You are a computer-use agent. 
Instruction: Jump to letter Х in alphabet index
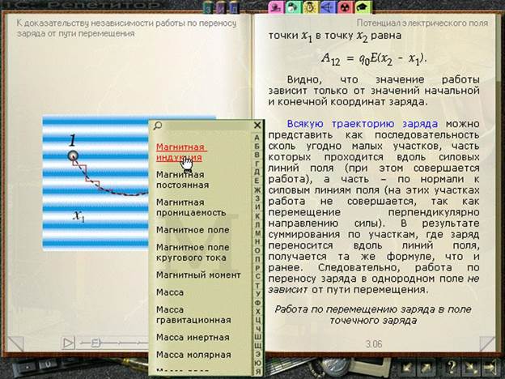click(257, 311)
